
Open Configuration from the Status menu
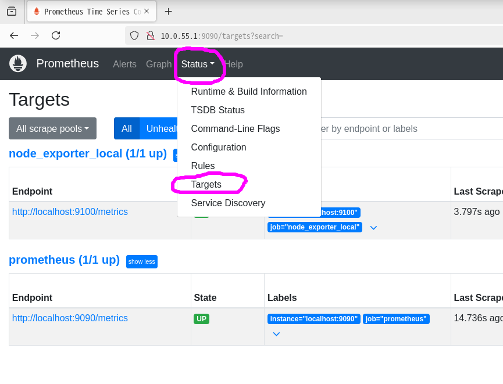(249, 147)
